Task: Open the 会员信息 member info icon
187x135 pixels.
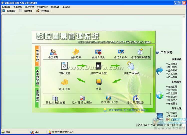Action: [53, 52]
